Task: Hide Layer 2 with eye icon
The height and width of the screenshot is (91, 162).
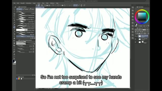Action: [x=135, y=36]
